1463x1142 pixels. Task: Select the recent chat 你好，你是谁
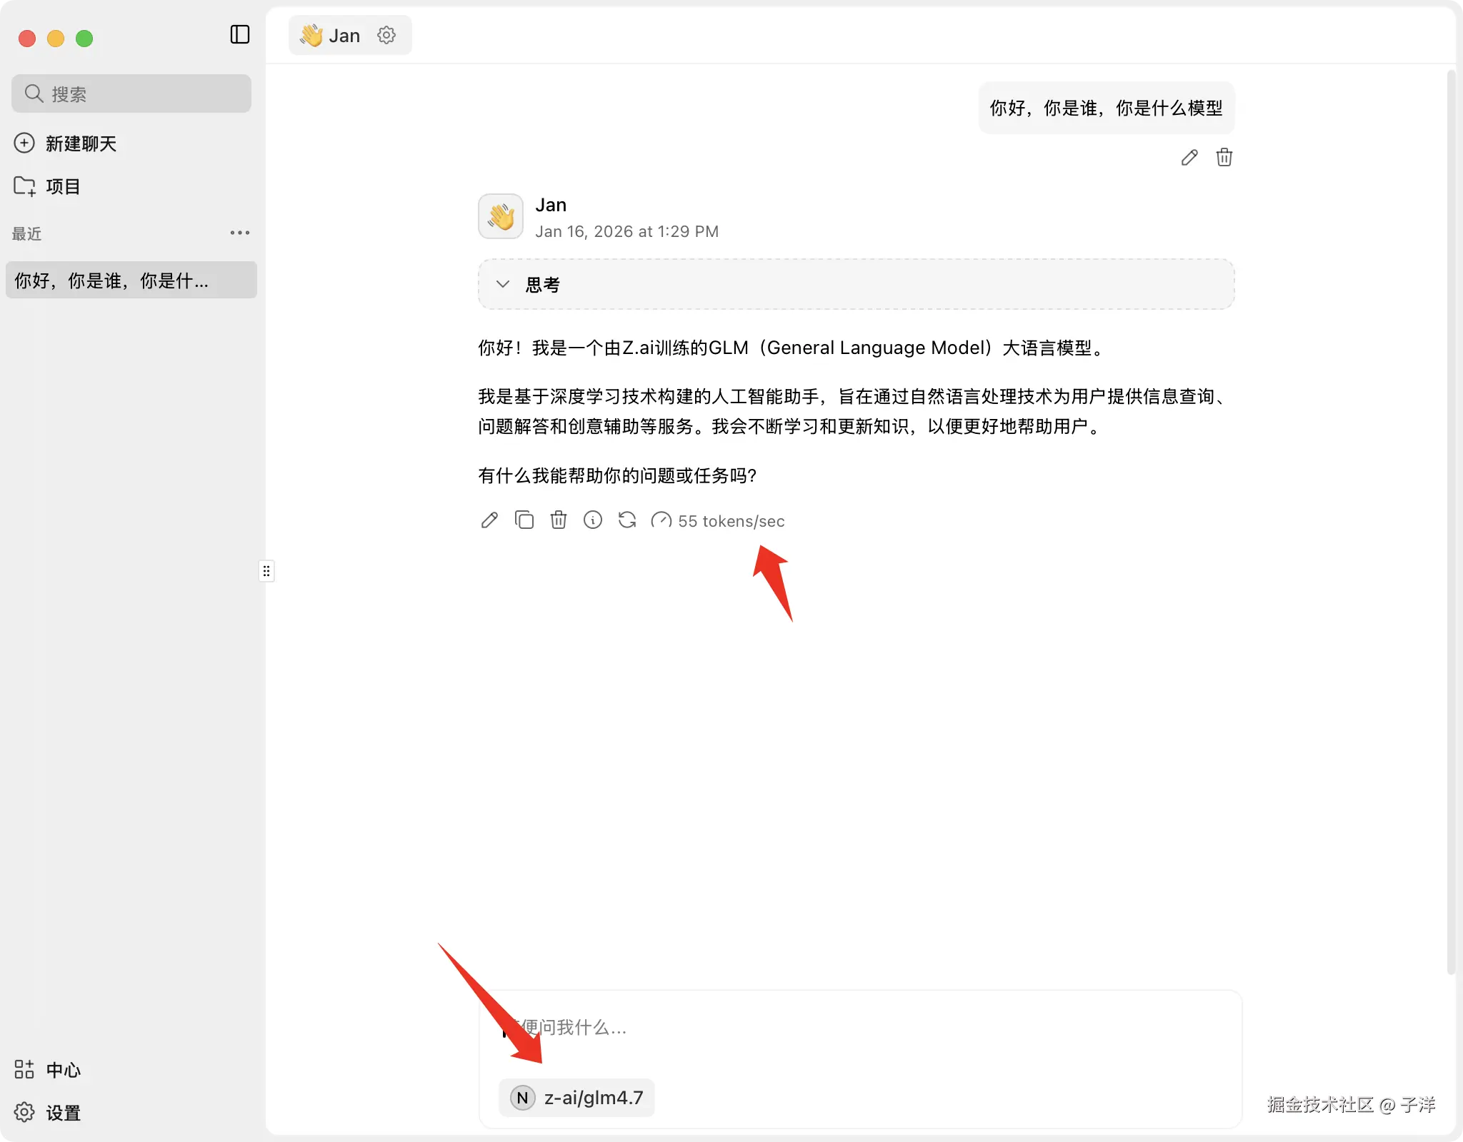(x=131, y=281)
